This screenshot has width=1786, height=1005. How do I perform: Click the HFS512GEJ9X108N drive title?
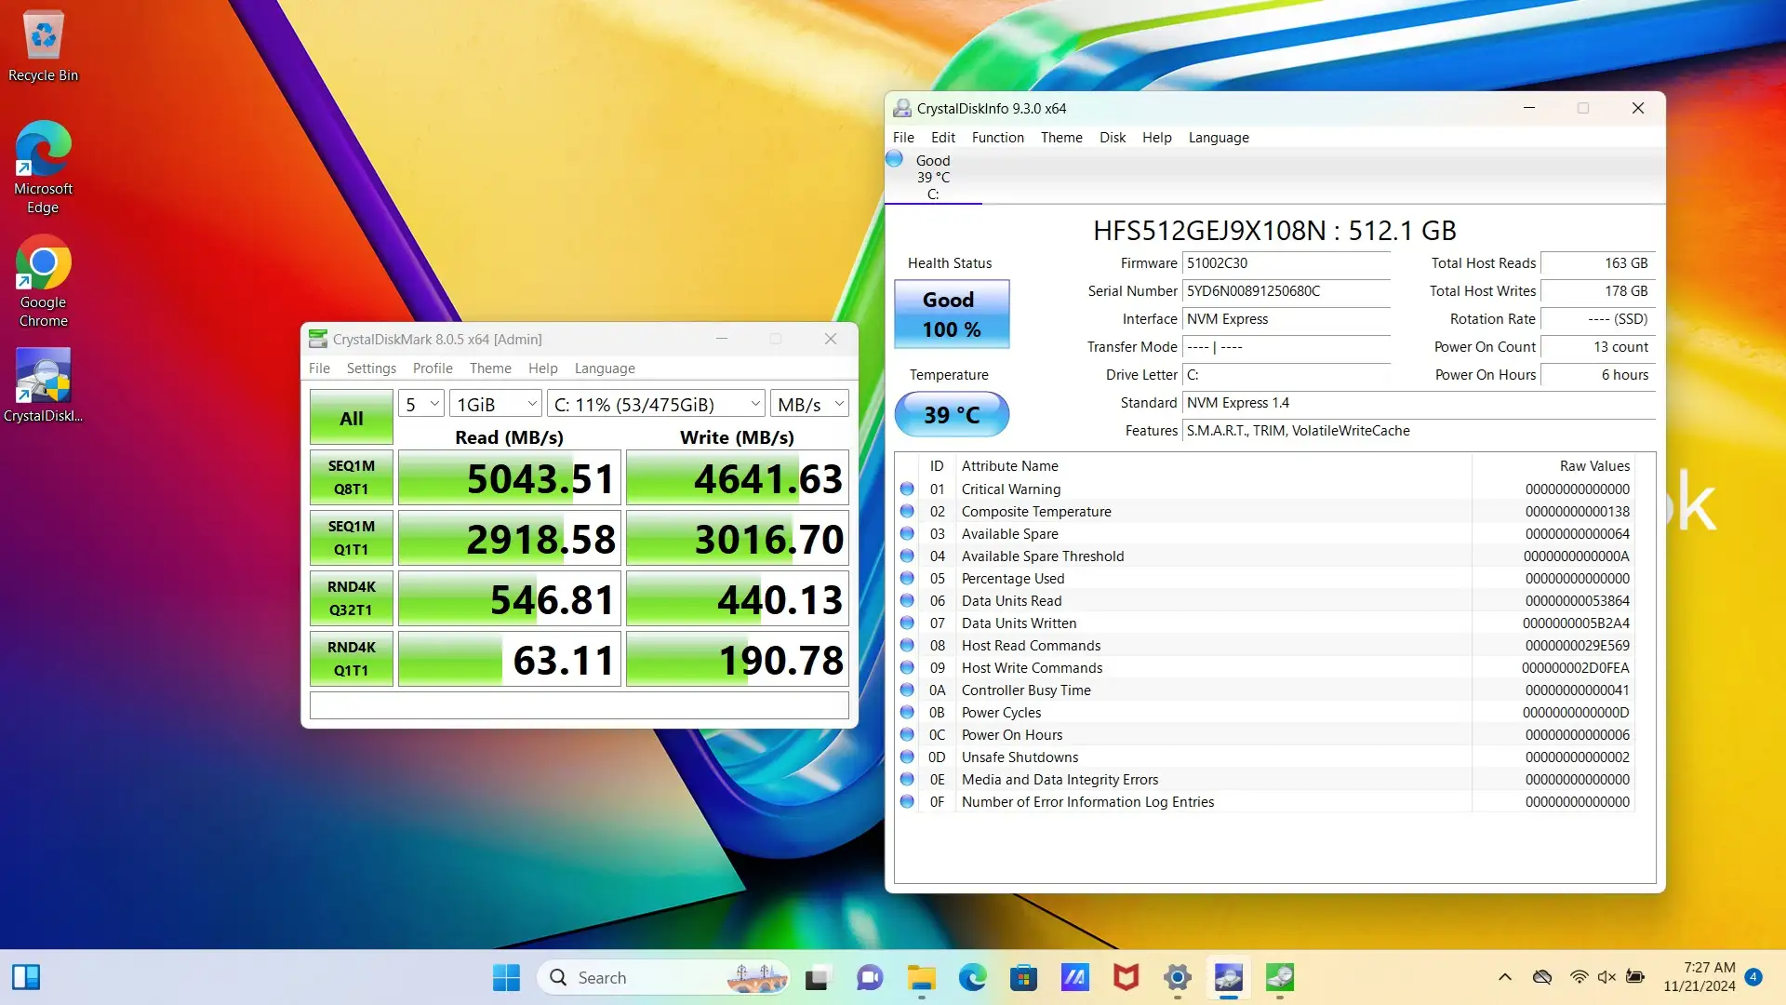[1274, 230]
